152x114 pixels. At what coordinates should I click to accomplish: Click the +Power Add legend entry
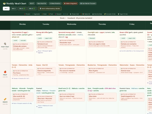point(74,14)
